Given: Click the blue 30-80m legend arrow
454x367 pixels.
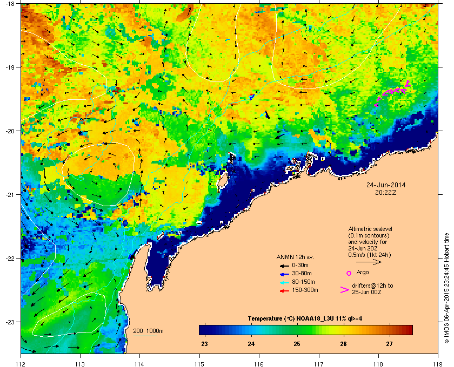Looking at the screenshot, I should [x=284, y=274].
